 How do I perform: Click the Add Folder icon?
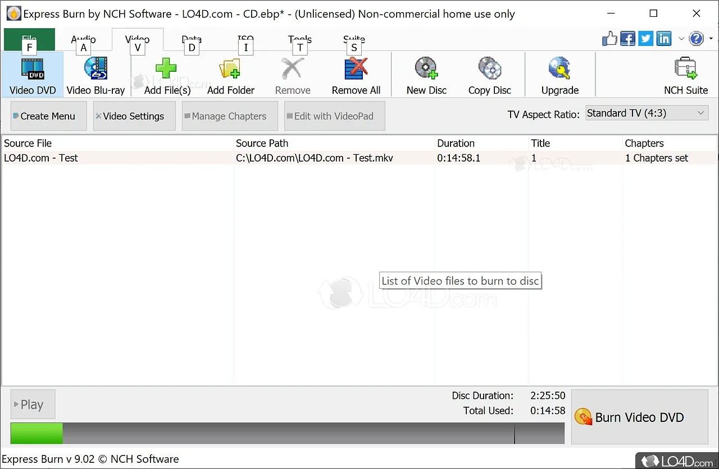point(230,68)
